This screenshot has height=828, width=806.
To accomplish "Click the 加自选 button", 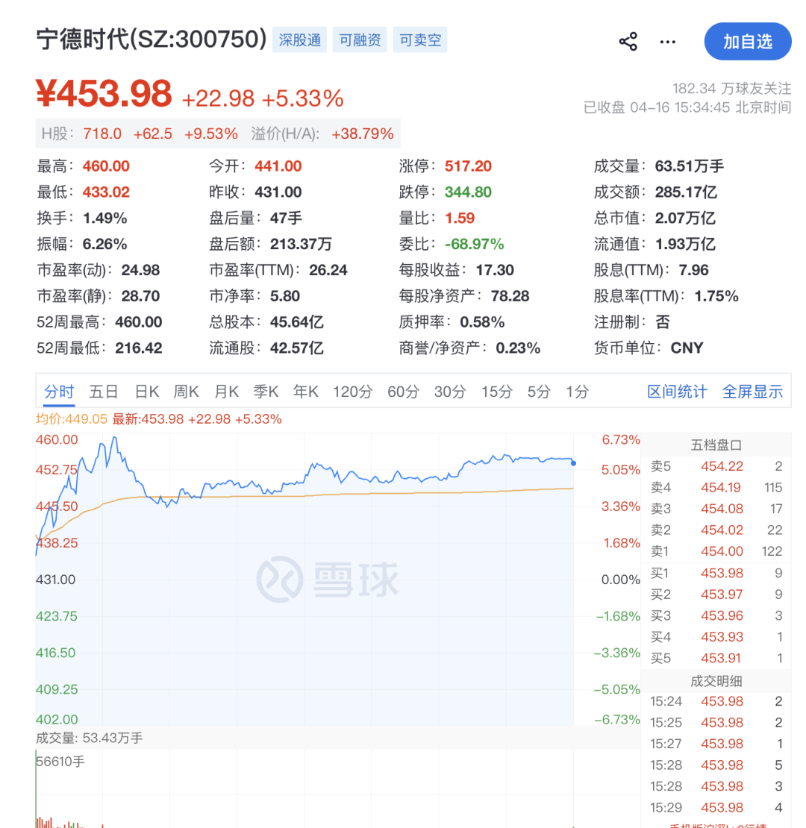I will click(747, 42).
